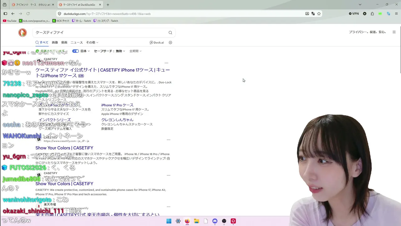Toggle the browser sidebar panel icon
401x226 pixels.
tap(5, 13)
